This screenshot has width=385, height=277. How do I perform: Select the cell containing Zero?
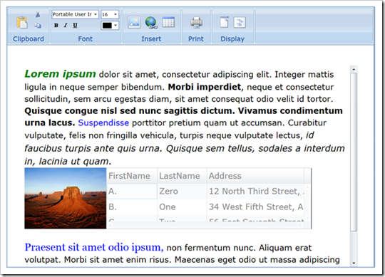click(x=182, y=192)
